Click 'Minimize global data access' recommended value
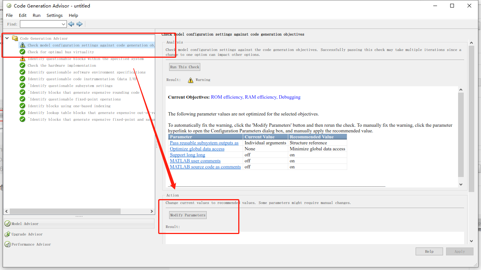 318,149
